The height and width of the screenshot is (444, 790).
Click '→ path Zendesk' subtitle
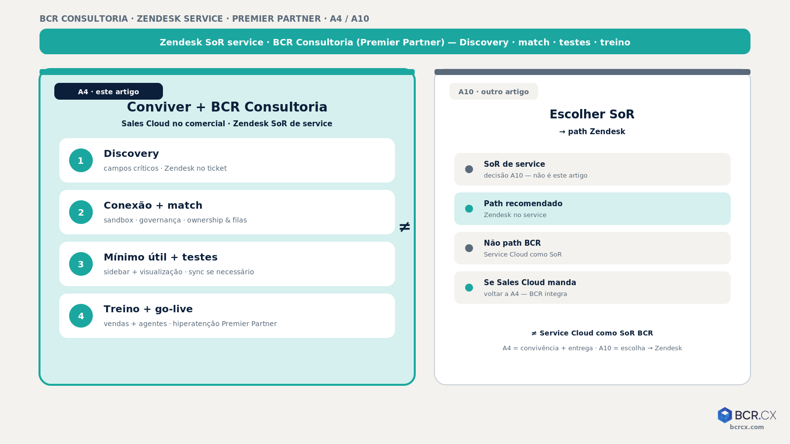click(592, 132)
